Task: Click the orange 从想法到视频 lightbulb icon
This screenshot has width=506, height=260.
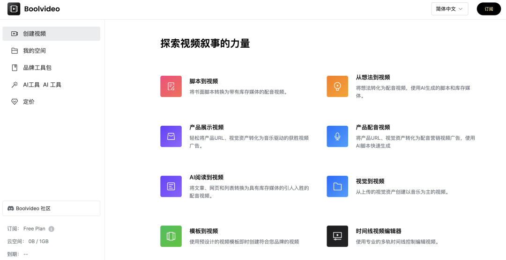Action: click(x=337, y=86)
